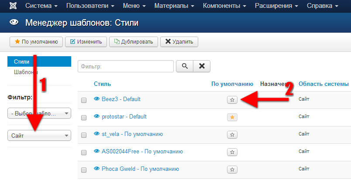351x180 pixels.
Task: Tick the Phoca Gweld checkbox
Action: (84, 170)
